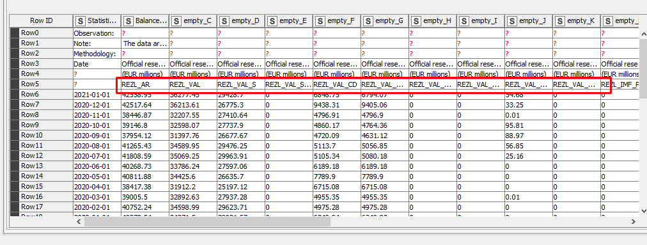Click the 'The data ar...' cell
This screenshot has height=245, width=647.
[144, 43]
